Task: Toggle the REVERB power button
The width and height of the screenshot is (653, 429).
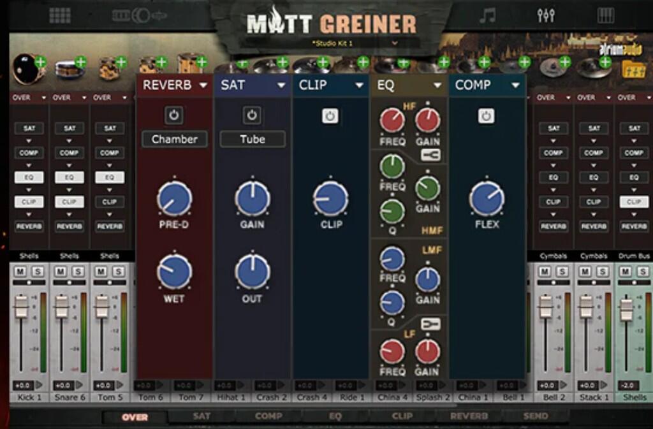Action: tap(173, 115)
